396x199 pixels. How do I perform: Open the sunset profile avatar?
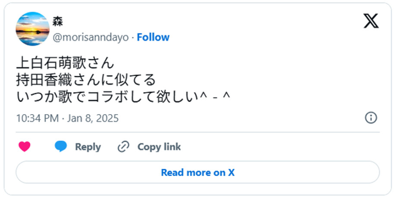click(32, 29)
